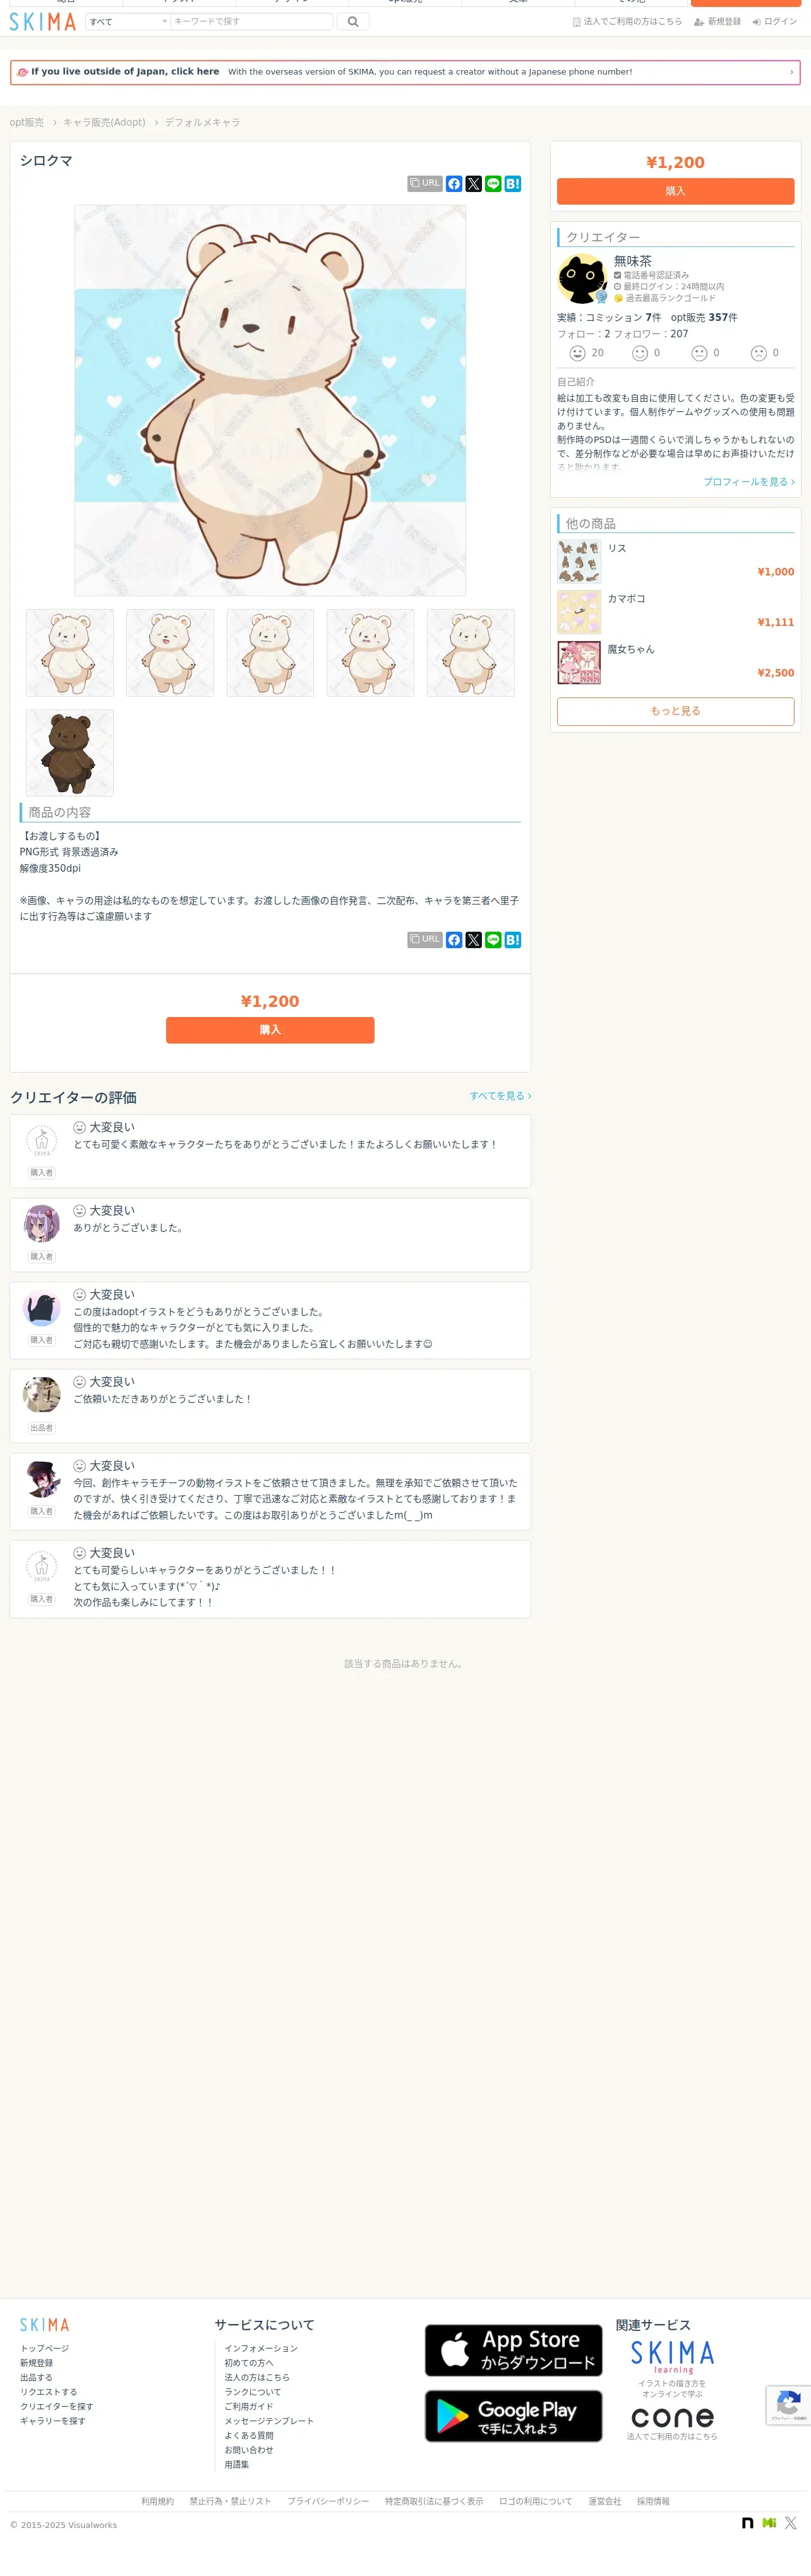811x2576 pixels.
Task: Click breadcrumb opt販売
Action: [27, 122]
